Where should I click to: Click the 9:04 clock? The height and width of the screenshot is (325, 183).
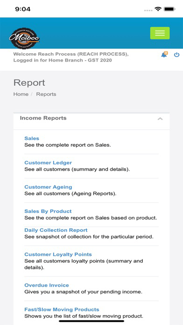point(23,9)
